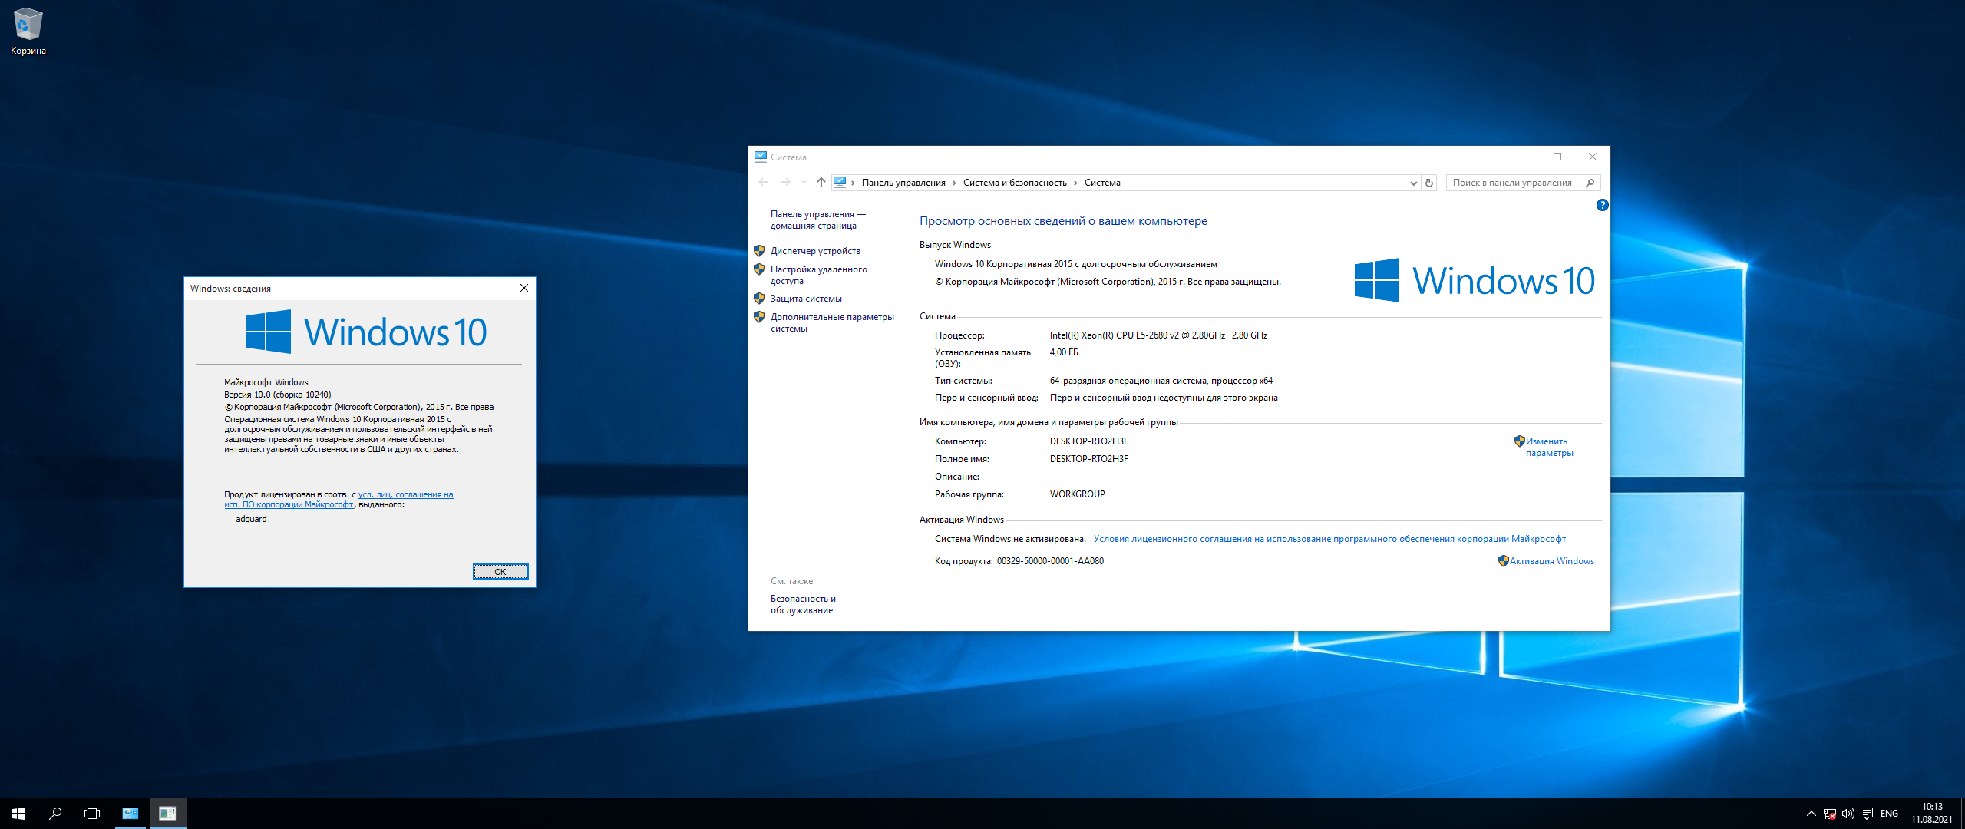1965x829 pixels.
Task: Open Настройка удаленного доступа link
Action: click(x=818, y=275)
